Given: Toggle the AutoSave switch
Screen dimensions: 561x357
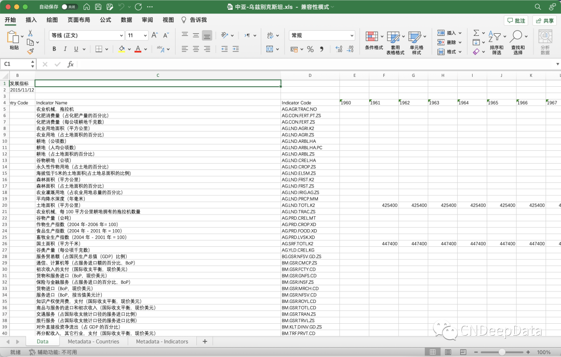Looking at the screenshot, I should pos(70,7).
